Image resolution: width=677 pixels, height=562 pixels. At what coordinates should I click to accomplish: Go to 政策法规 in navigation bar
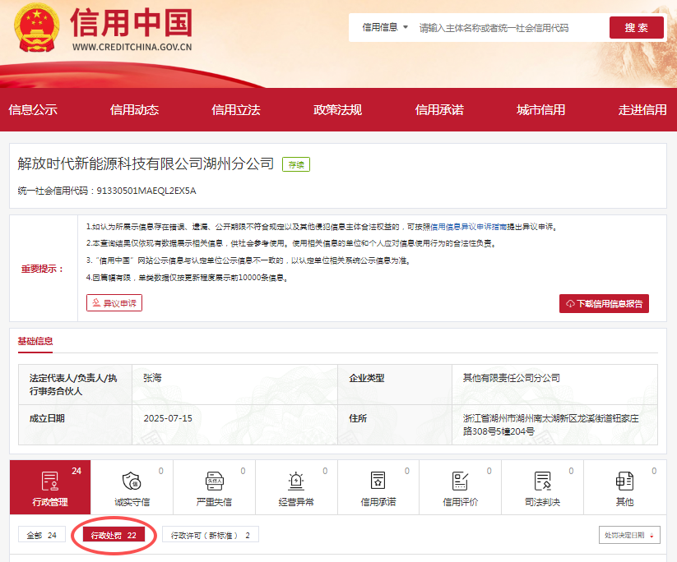pyautogui.click(x=337, y=110)
